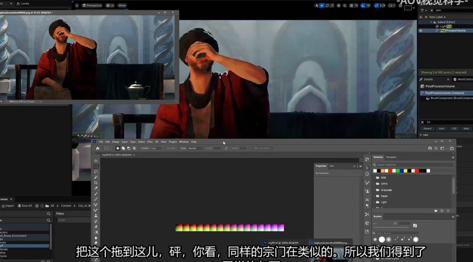Viewport: 473px width, 262px height.
Task: Activate the Crop tool
Action: tap(96, 183)
